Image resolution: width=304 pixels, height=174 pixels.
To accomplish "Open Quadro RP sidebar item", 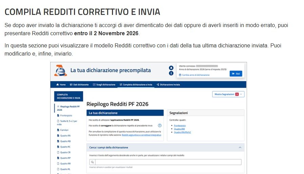I will (65, 158).
